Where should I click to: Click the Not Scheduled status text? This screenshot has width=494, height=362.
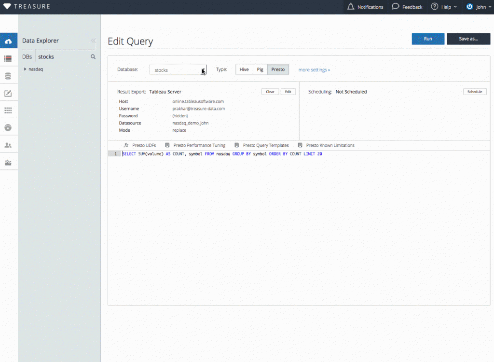[351, 92]
